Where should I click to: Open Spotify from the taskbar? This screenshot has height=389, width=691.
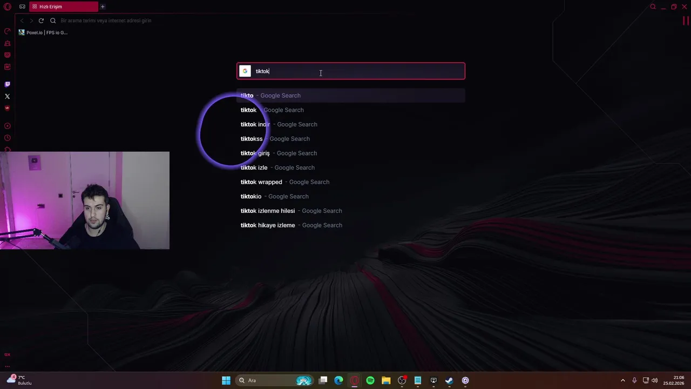370,380
